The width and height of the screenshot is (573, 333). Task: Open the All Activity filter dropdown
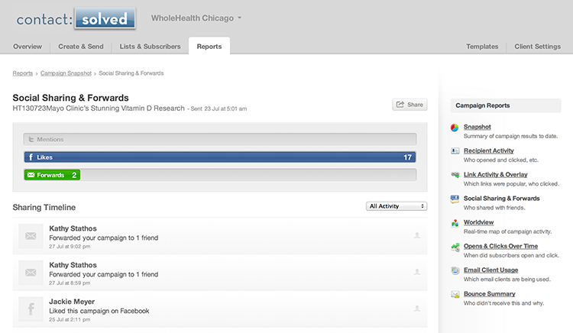pyautogui.click(x=397, y=206)
